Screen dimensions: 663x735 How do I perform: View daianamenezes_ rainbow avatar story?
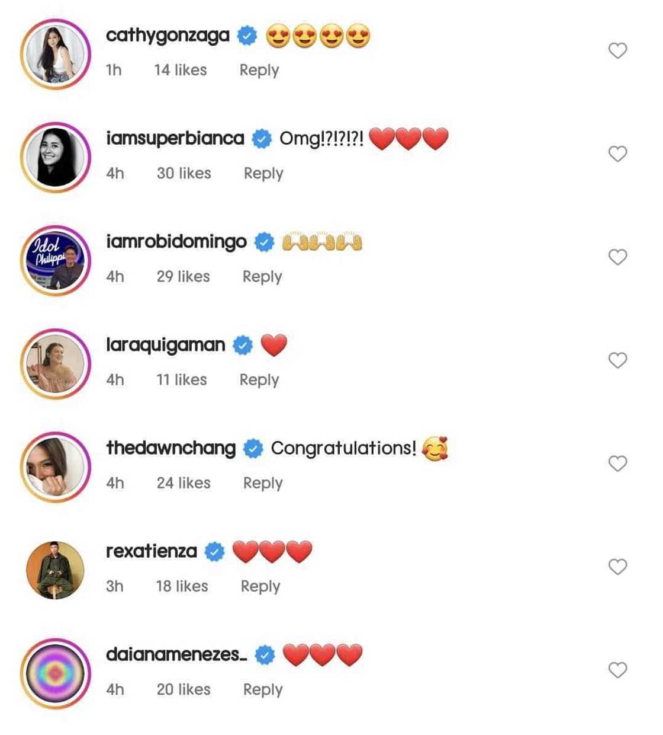(56, 673)
